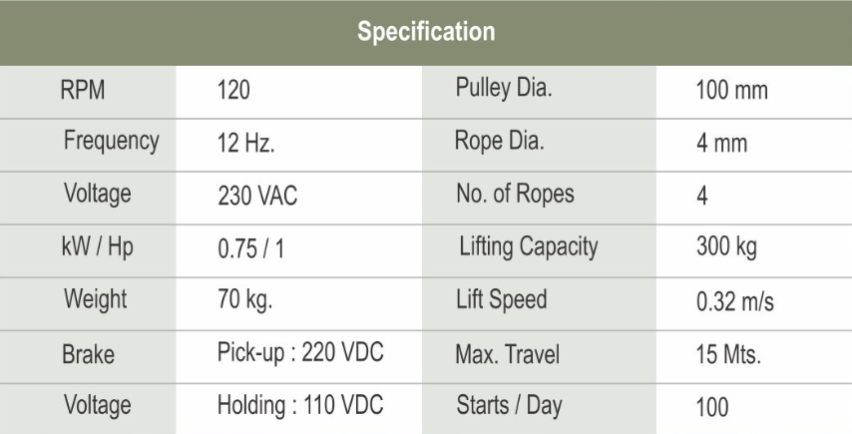Image resolution: width=852 pixels, height=434 pixels.
Task: Select the Brake label
Action: [88, 354]
